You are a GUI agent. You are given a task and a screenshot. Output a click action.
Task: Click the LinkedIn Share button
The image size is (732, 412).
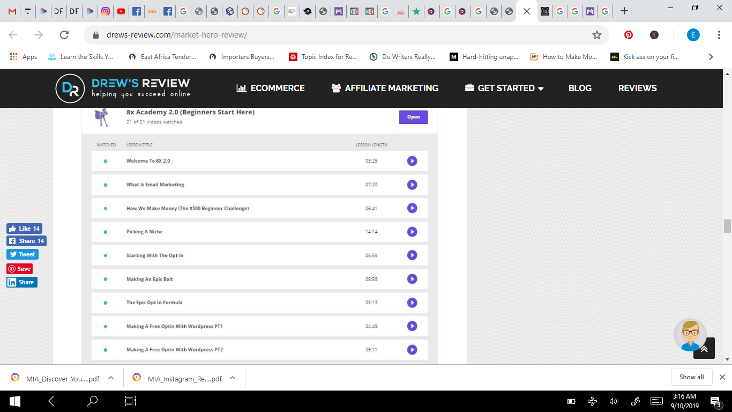point(22,282)
